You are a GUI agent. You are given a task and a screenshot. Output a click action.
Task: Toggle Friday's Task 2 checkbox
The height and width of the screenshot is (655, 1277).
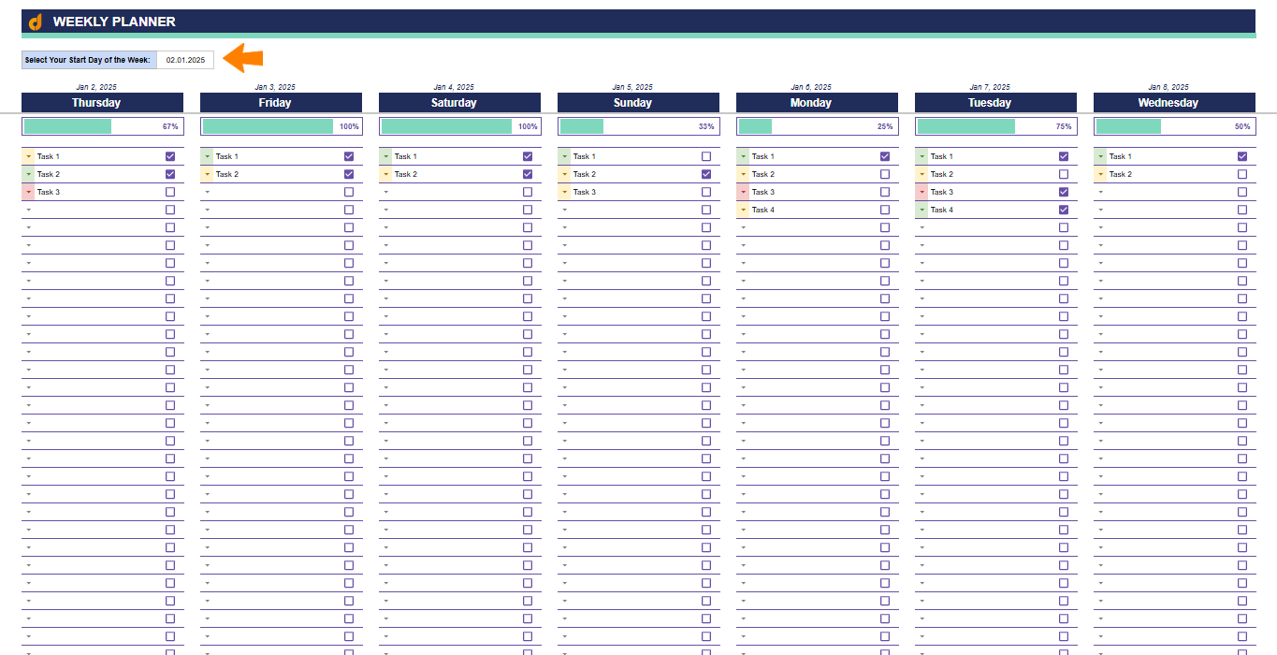tap(349, 174)
